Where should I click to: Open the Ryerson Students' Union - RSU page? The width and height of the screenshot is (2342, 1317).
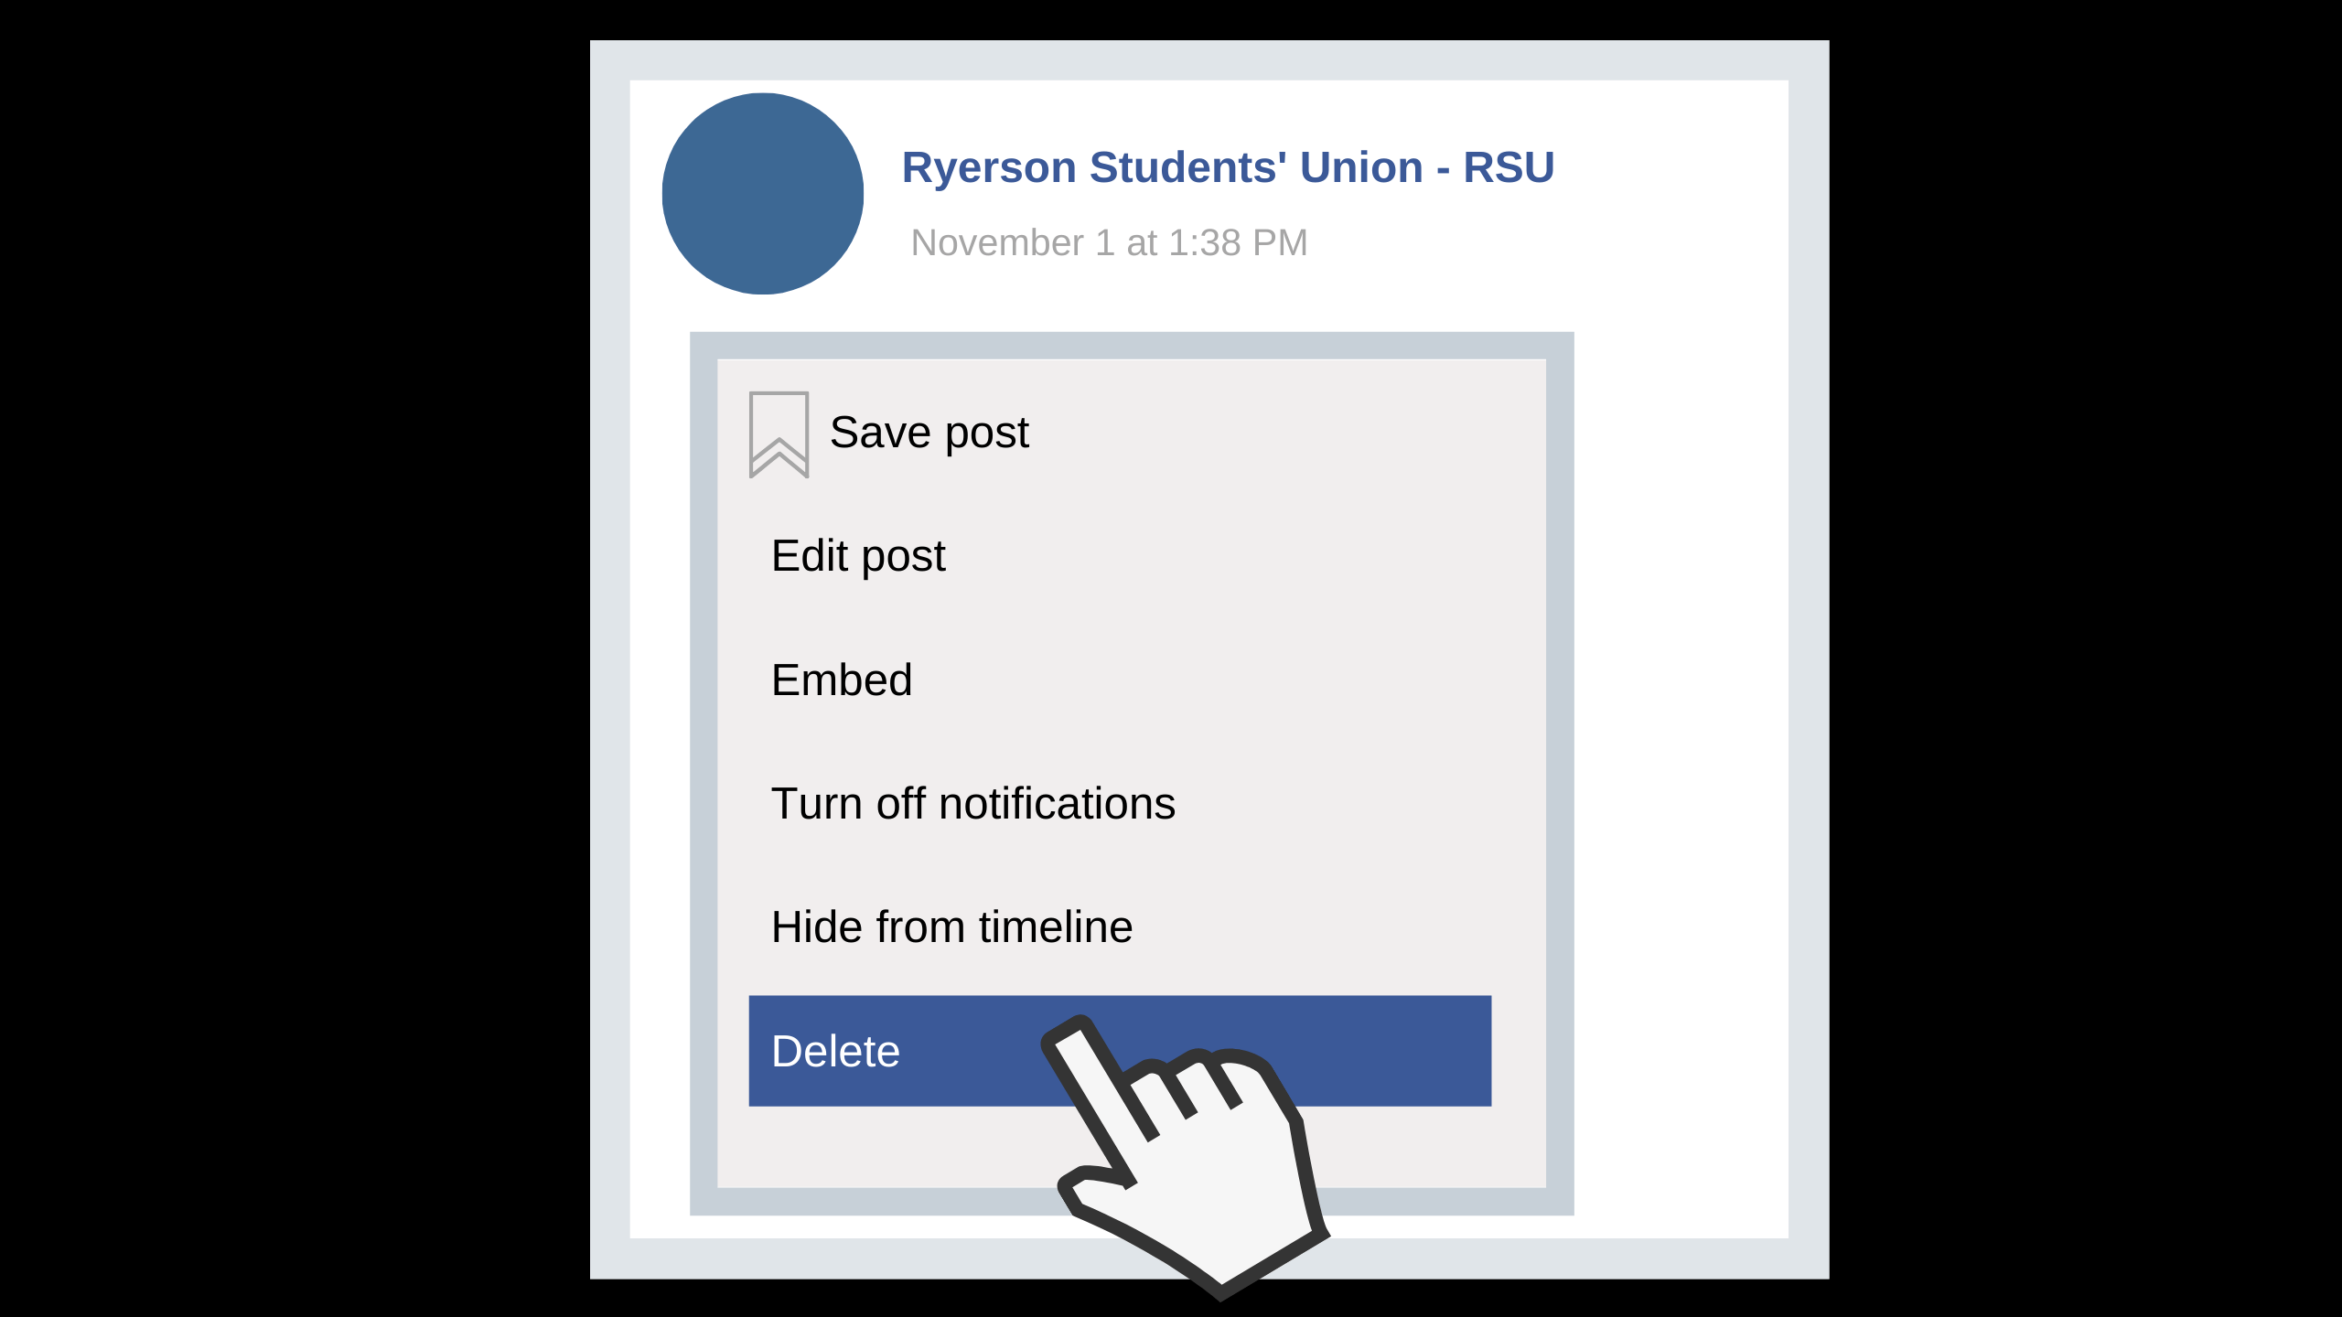coord(1228,167)
